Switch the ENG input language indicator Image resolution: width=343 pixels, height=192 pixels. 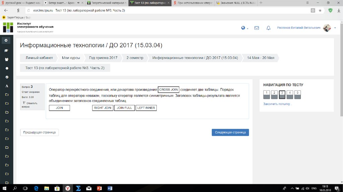pyautogui.click(x=314, y=188)
